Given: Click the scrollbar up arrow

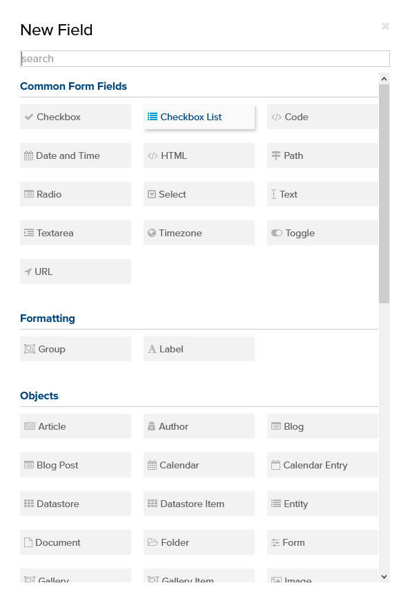Looking at the screenshot, I should click(384, 79).
